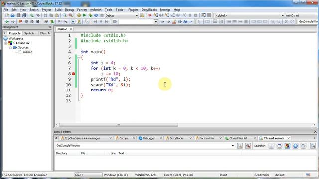Click the Undo toolbar icon

tap(32, 15)
